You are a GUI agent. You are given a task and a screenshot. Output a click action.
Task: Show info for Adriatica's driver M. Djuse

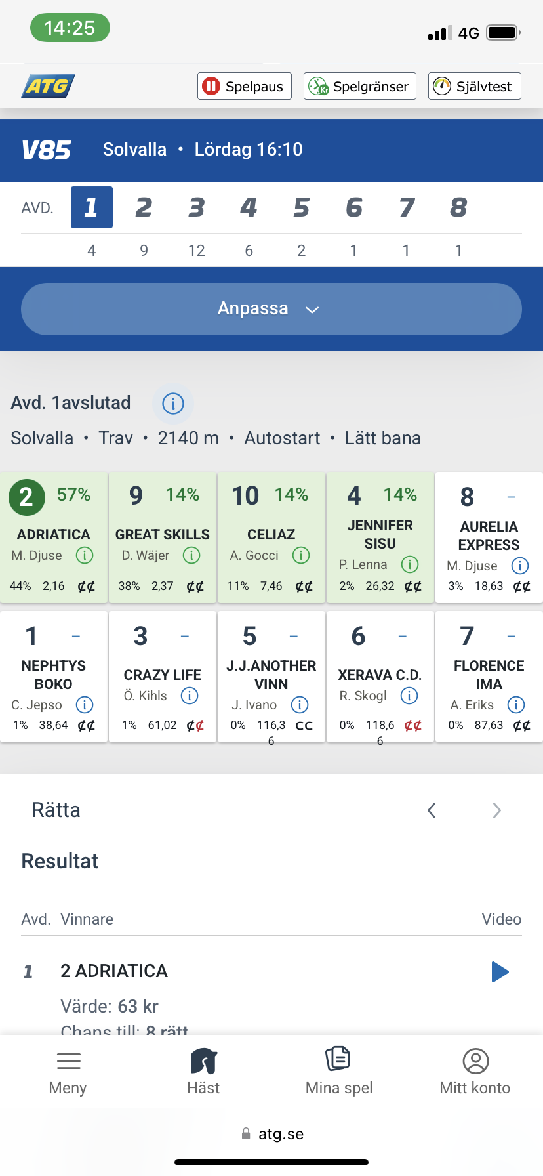click(85, 556)
